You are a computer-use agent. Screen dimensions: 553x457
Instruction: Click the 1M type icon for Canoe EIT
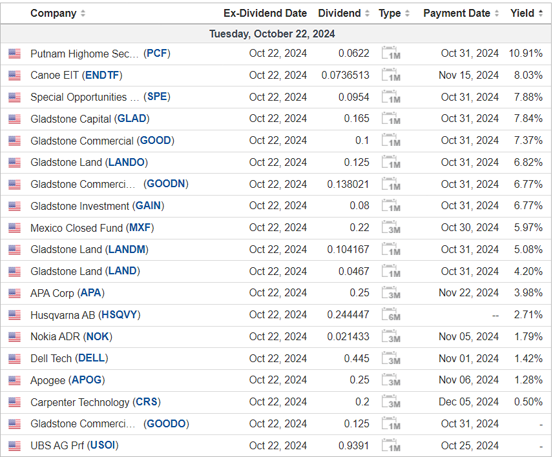[391, 75]
